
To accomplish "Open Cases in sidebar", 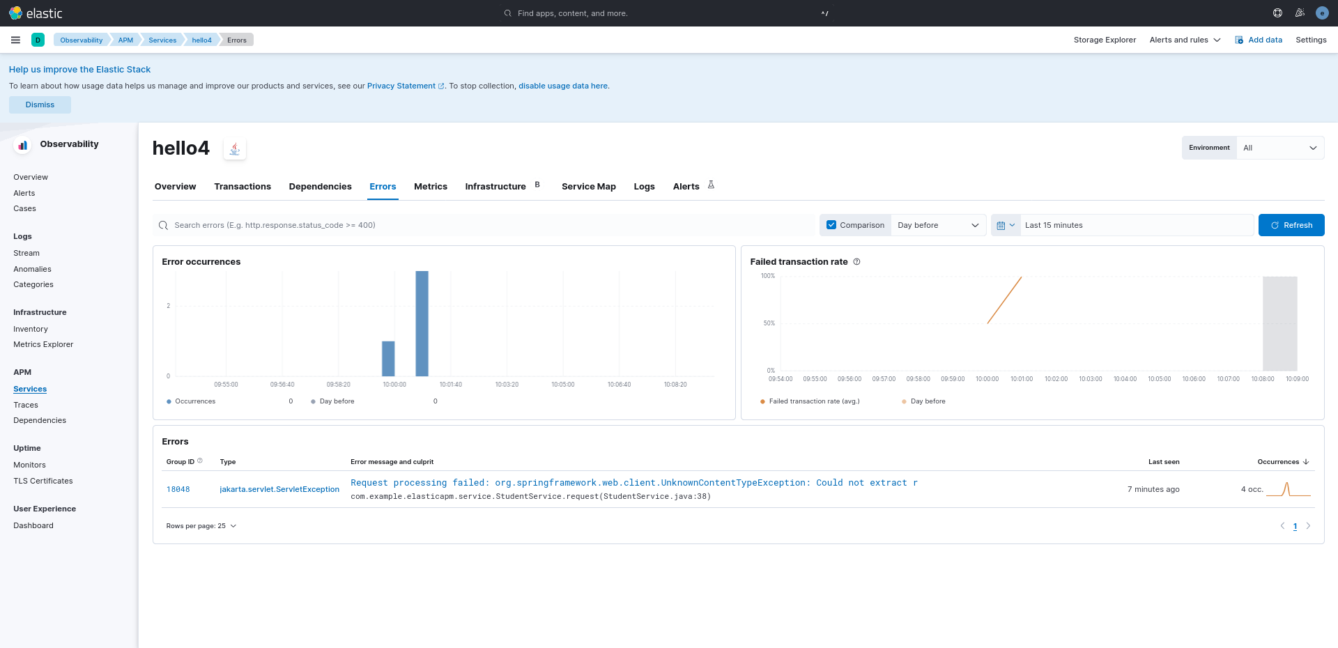I will pos(24,208).
